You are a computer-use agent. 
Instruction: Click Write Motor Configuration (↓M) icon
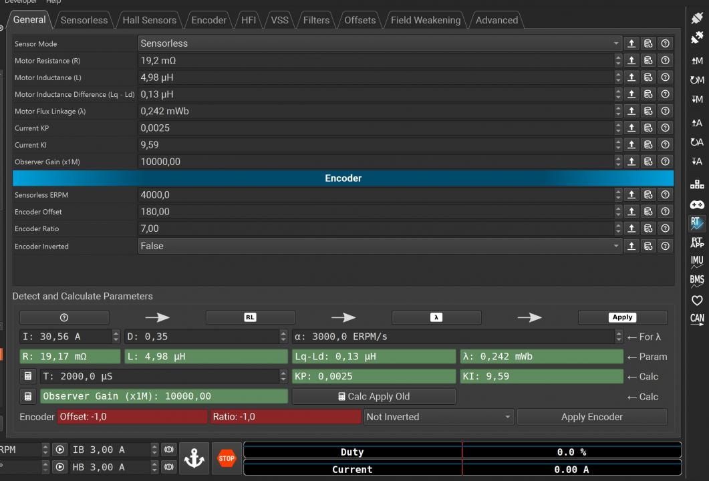697,100
